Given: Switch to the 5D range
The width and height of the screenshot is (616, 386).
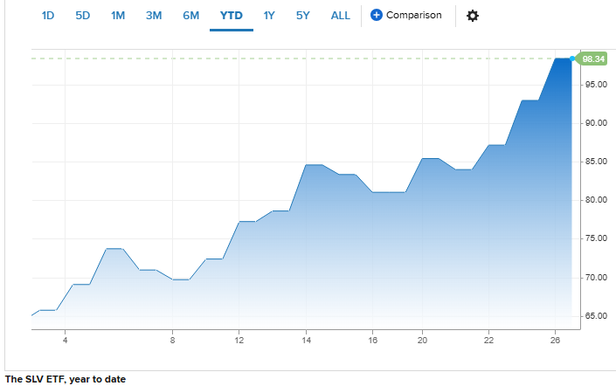Looking at the screenshot, I should 83,16.
